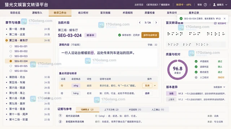Click the 转译中·68% progress indicator
Image resolution: width=231 pixels, height=129 pixels.
(x=184, y=5)
